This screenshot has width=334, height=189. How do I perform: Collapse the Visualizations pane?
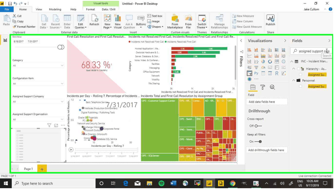coord(285,41)
